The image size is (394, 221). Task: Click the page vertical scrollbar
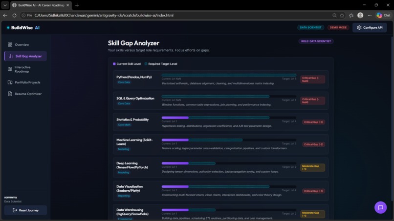point(392,118)
